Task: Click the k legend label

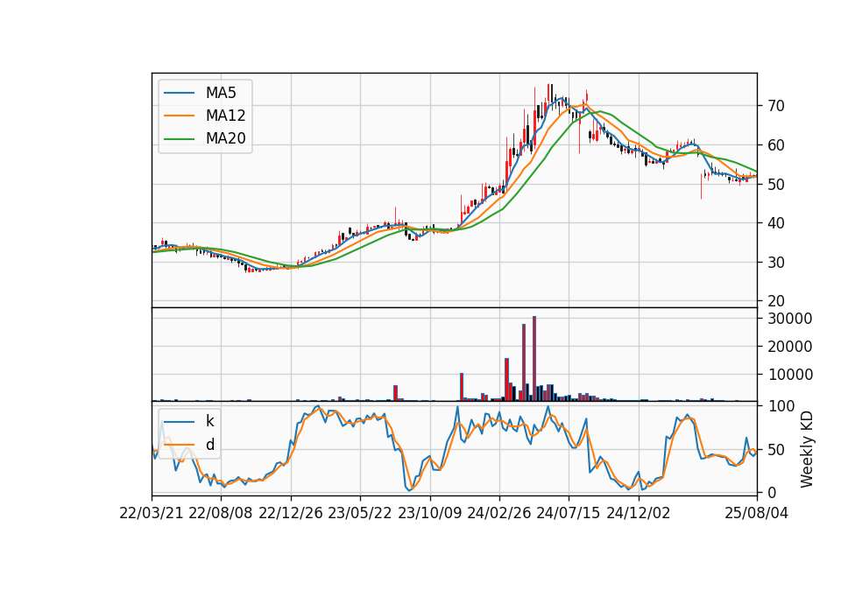Action: pos(209,421)
